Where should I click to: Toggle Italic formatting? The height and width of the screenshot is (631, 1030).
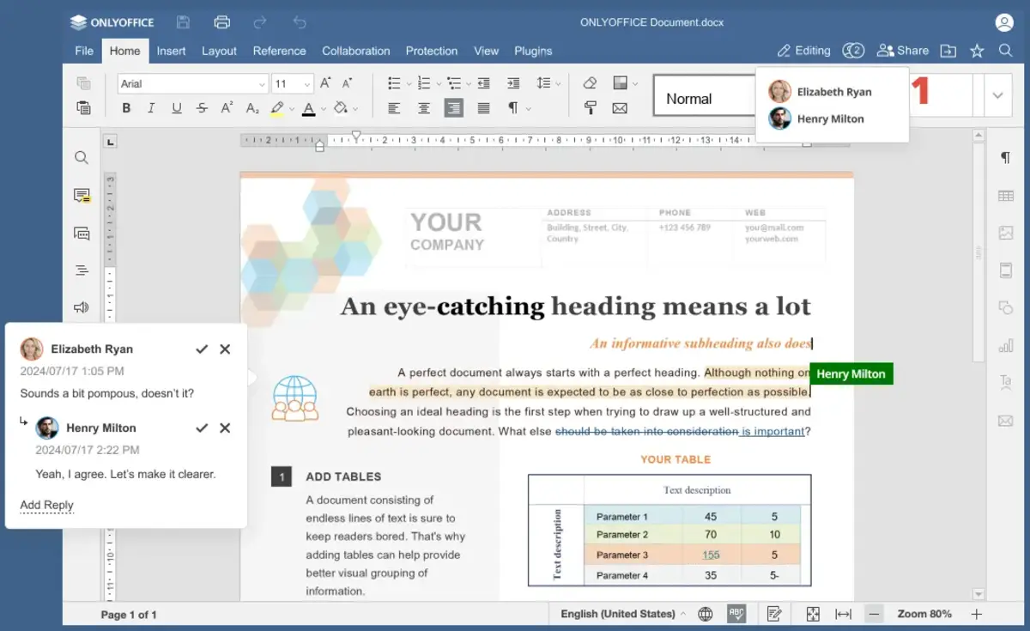point(151,108)
